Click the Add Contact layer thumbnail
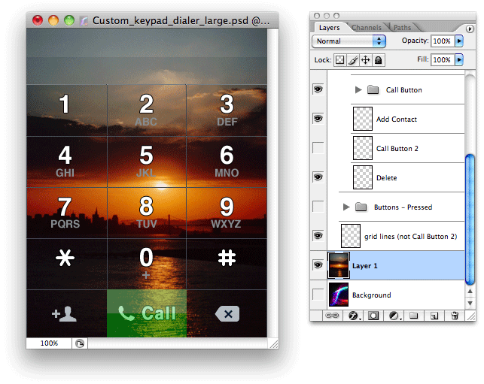This screenshot has width=484, height=384. [x=363, y=119]
